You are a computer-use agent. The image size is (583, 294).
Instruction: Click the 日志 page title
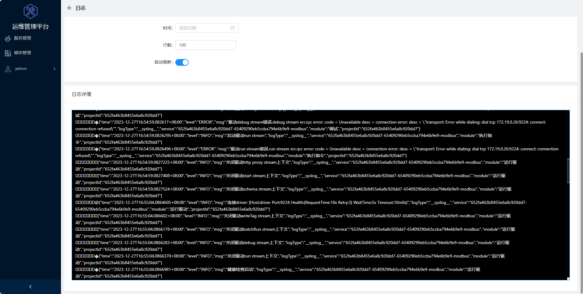pos(80,8)
